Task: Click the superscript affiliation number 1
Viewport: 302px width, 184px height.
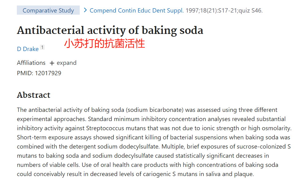Action: point(42,47)
